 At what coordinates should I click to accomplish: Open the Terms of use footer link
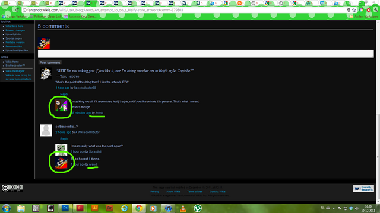tap(195, 192)
